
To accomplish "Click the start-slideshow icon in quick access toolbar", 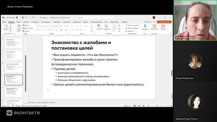I will (34, 18).
